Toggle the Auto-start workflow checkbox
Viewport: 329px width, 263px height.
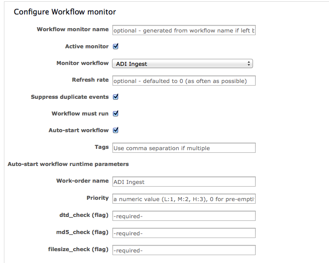click(116, 130)
